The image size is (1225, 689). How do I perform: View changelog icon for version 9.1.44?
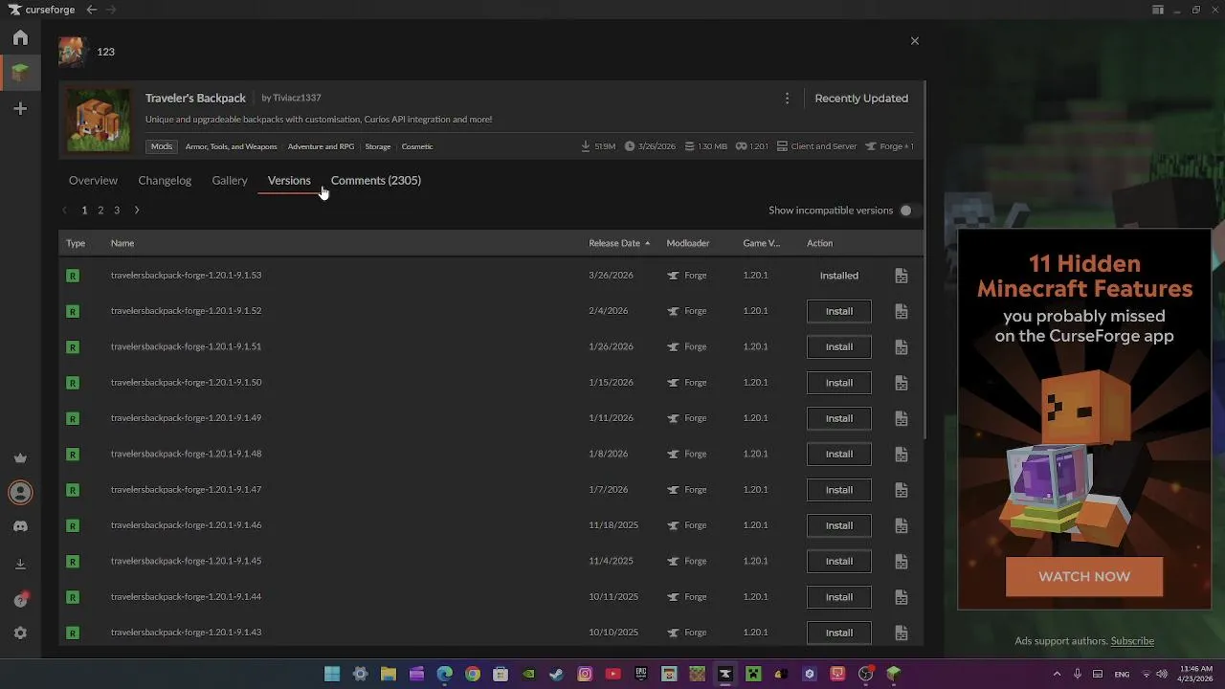901,597
